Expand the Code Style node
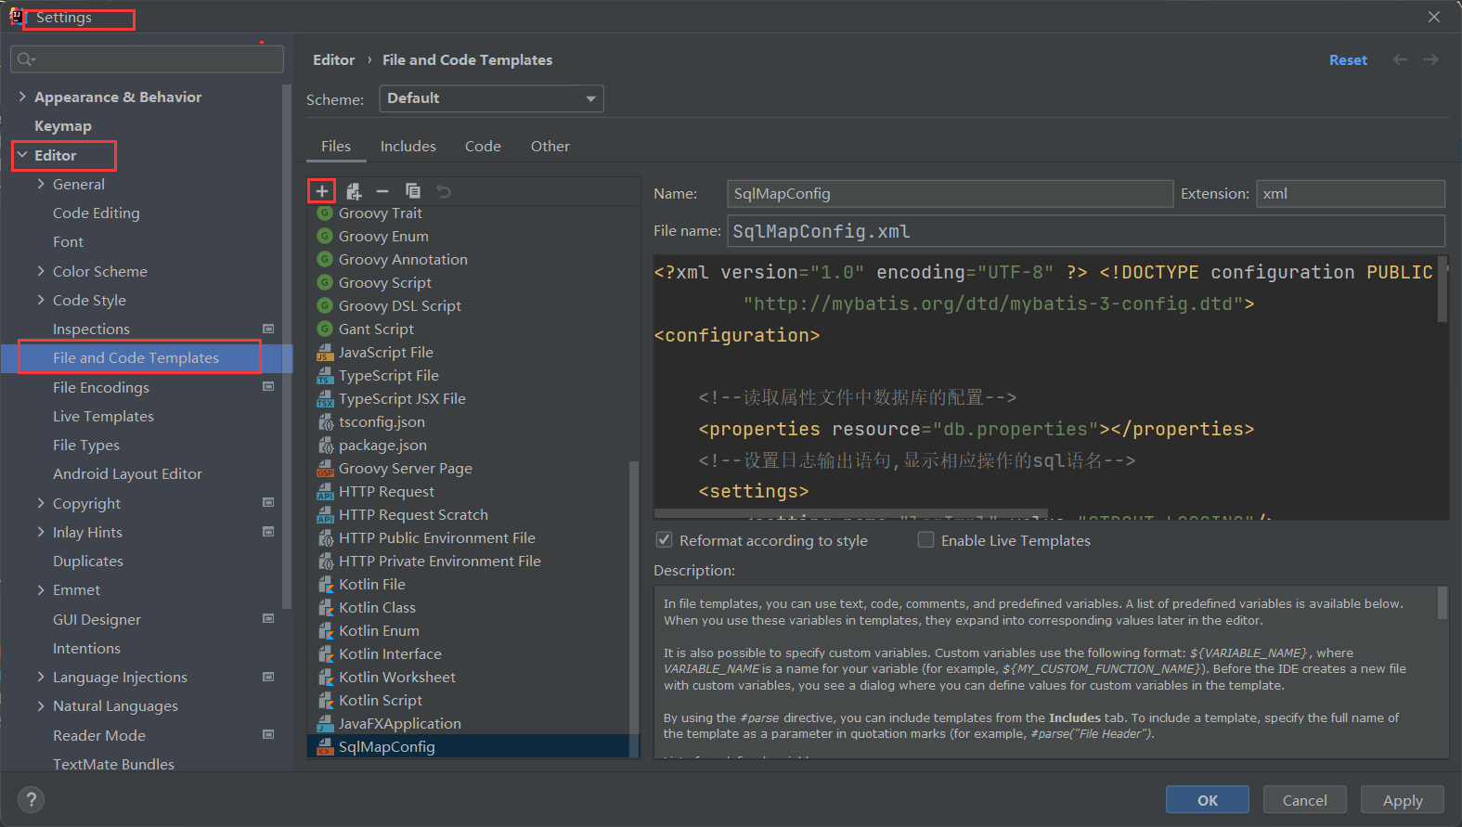Screen dimensions: 1462x827 (41, 300)
